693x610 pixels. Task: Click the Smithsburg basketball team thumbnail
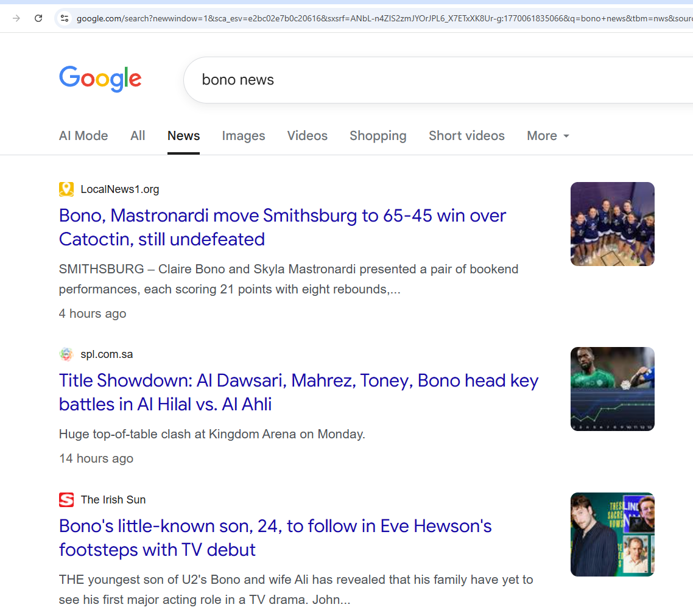tap(612, 224)
